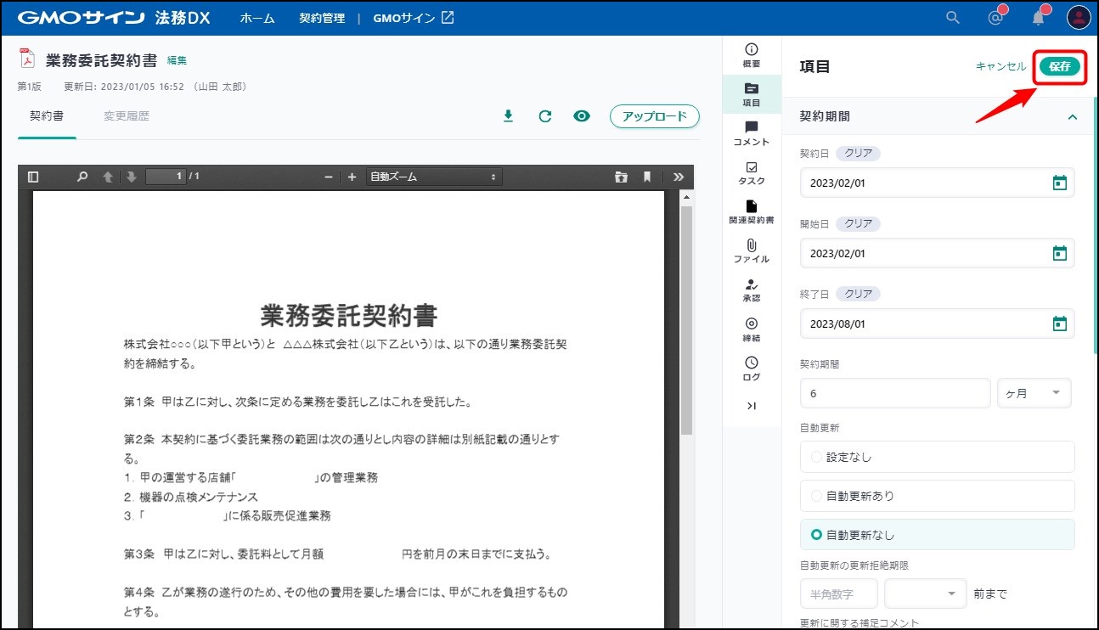Open the calendar picker for 終了日
Viewport: 1099px width, 630px height.
pos(1059,323)
